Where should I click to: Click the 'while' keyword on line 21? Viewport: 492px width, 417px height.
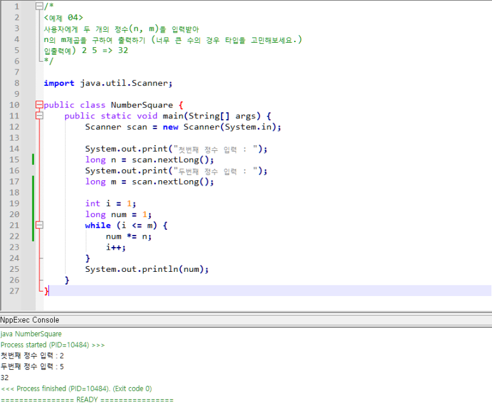click(x=98, y=225)
